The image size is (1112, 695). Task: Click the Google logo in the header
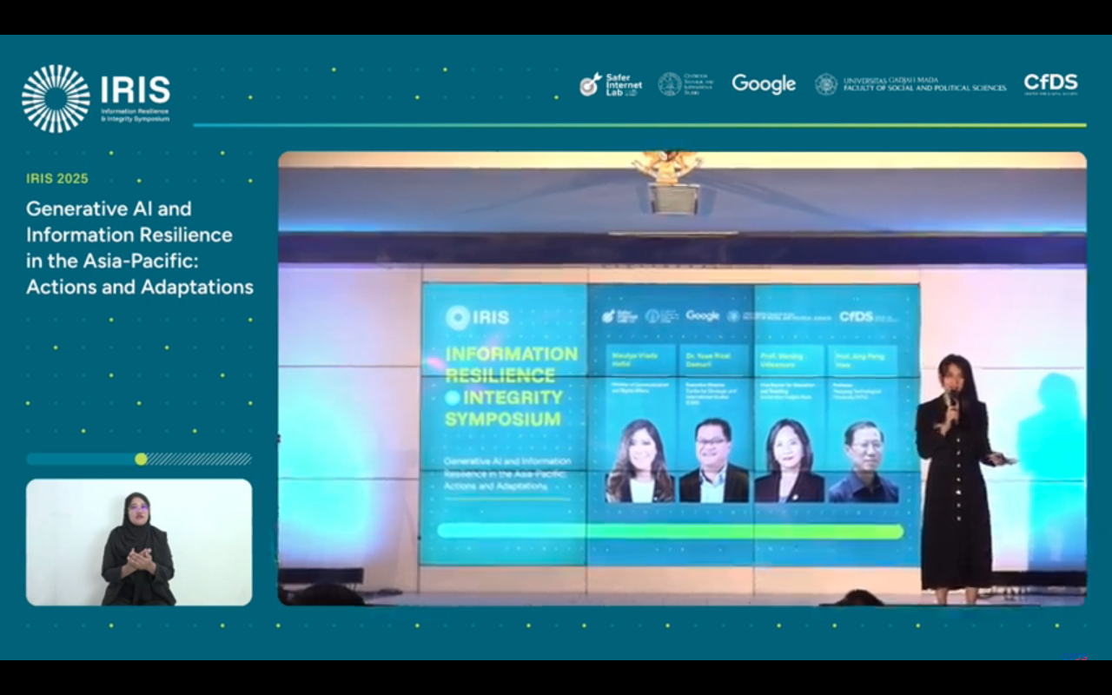pos(764,84)
